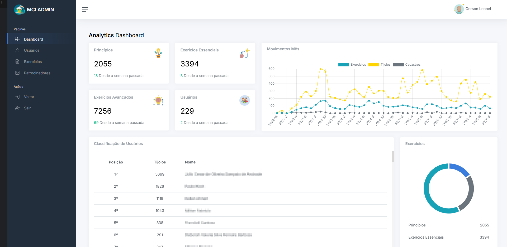Click the Movimentos Mês chart title

(x=283, y=49)
